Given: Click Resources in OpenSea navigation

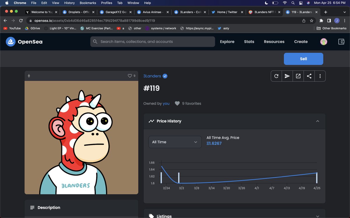Looking at the screenshot, I should tap(274, 42).
